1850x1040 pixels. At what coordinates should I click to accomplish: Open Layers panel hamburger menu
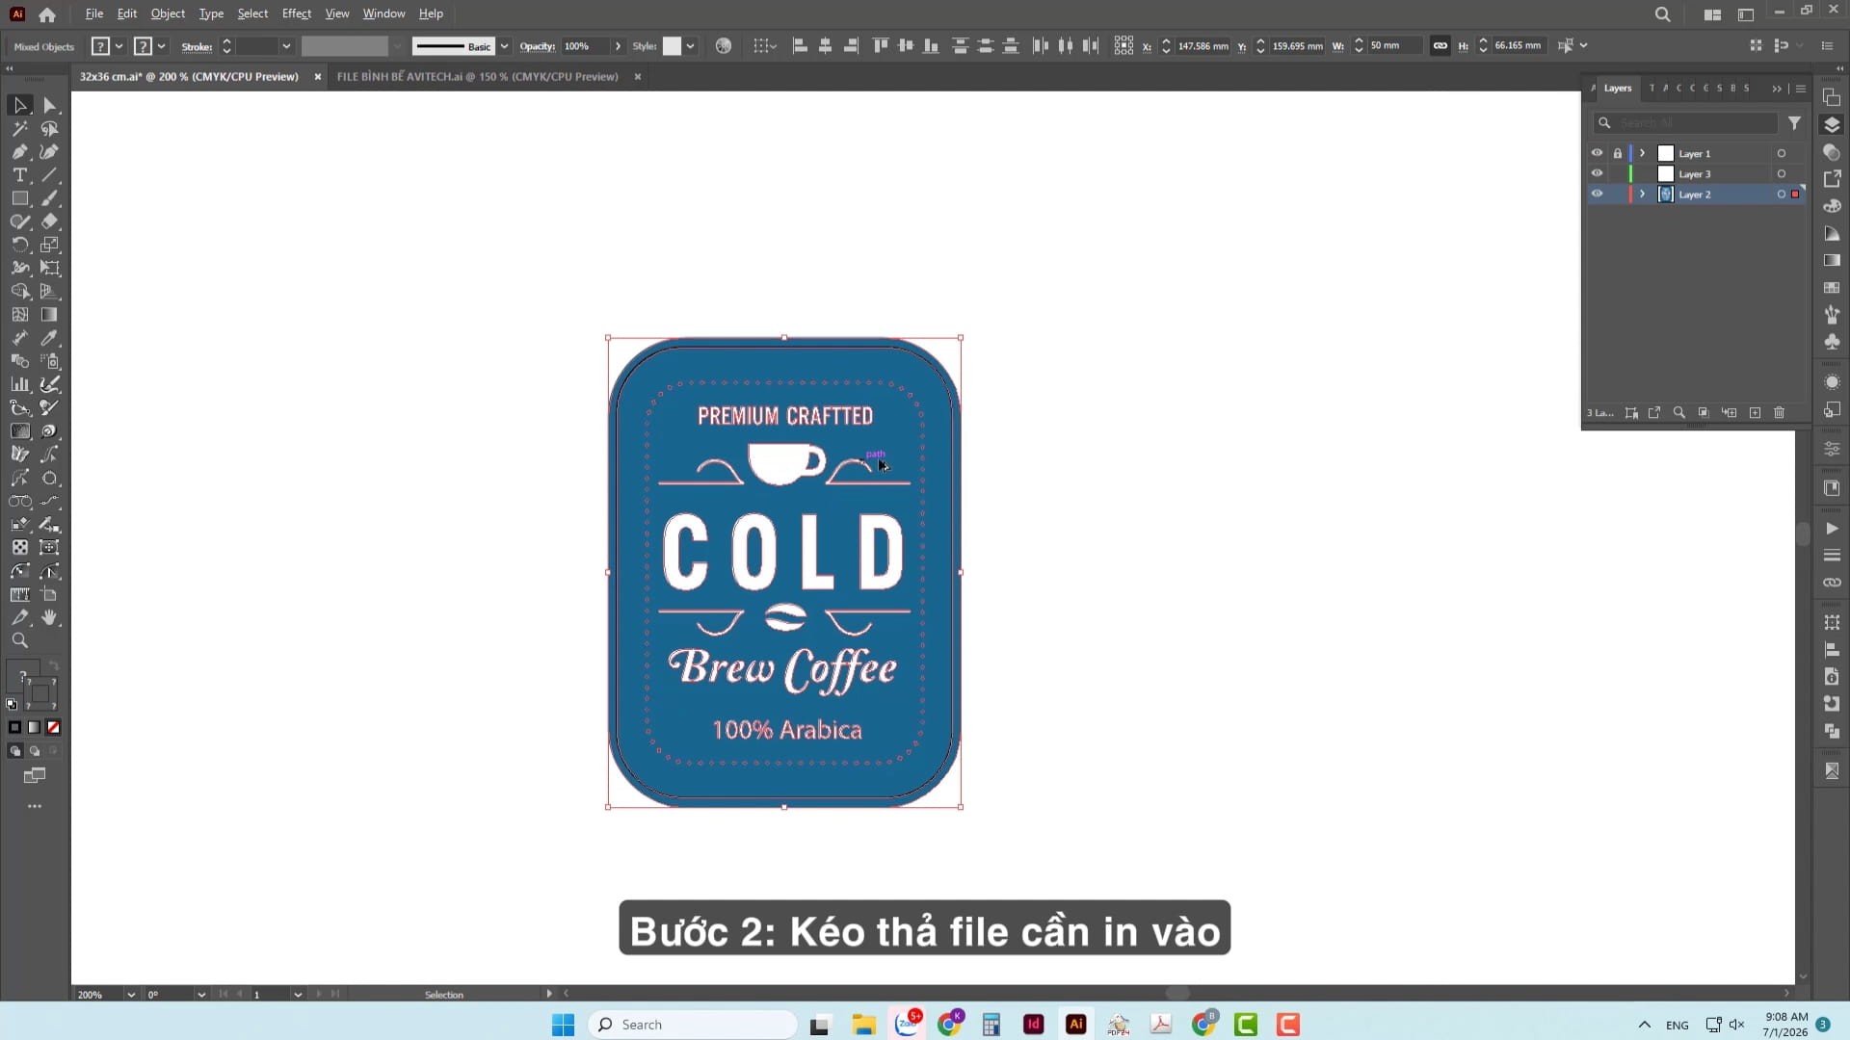1800,89
